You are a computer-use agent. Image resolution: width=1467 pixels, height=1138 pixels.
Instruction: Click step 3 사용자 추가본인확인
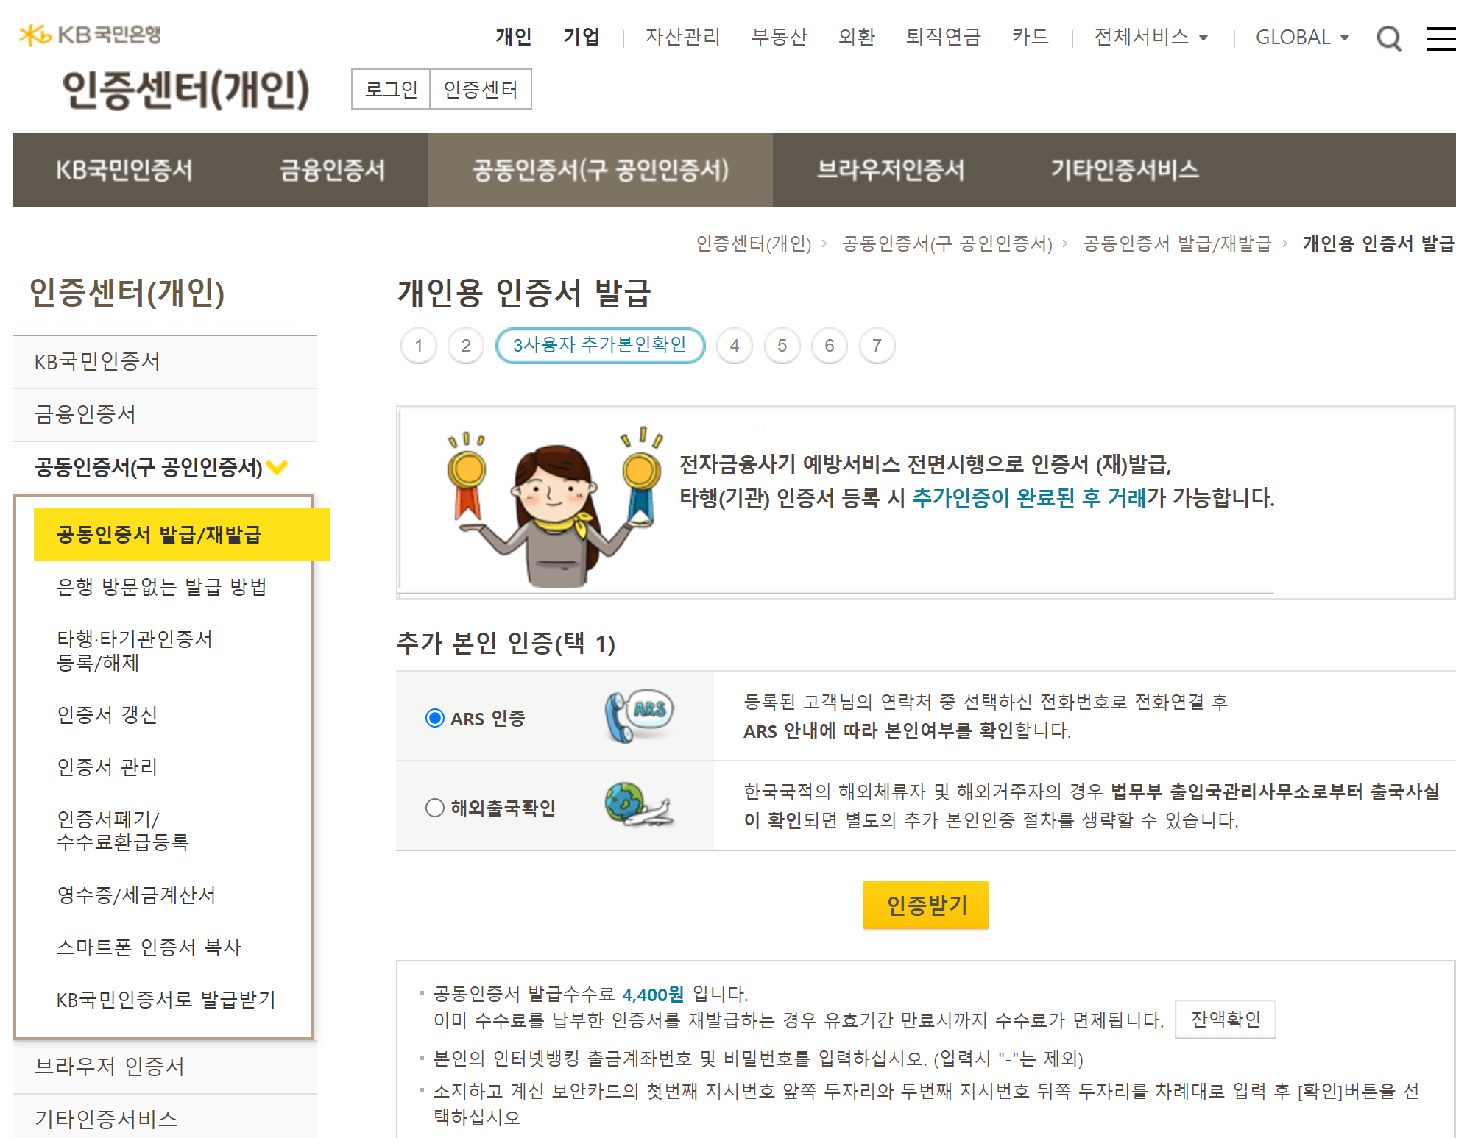600,346
